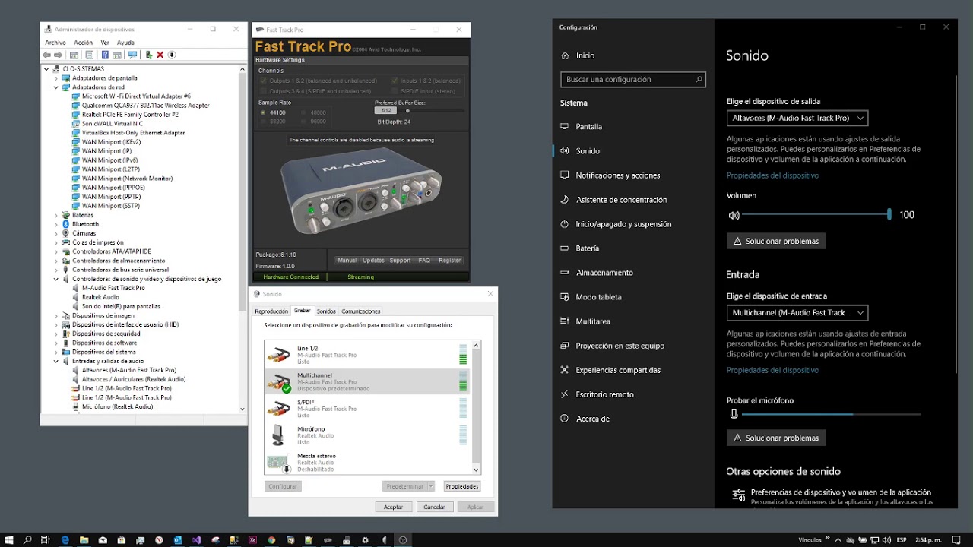Select the 48000 sample rate radio button
This screenshot has width=973, height=547.
304,112
